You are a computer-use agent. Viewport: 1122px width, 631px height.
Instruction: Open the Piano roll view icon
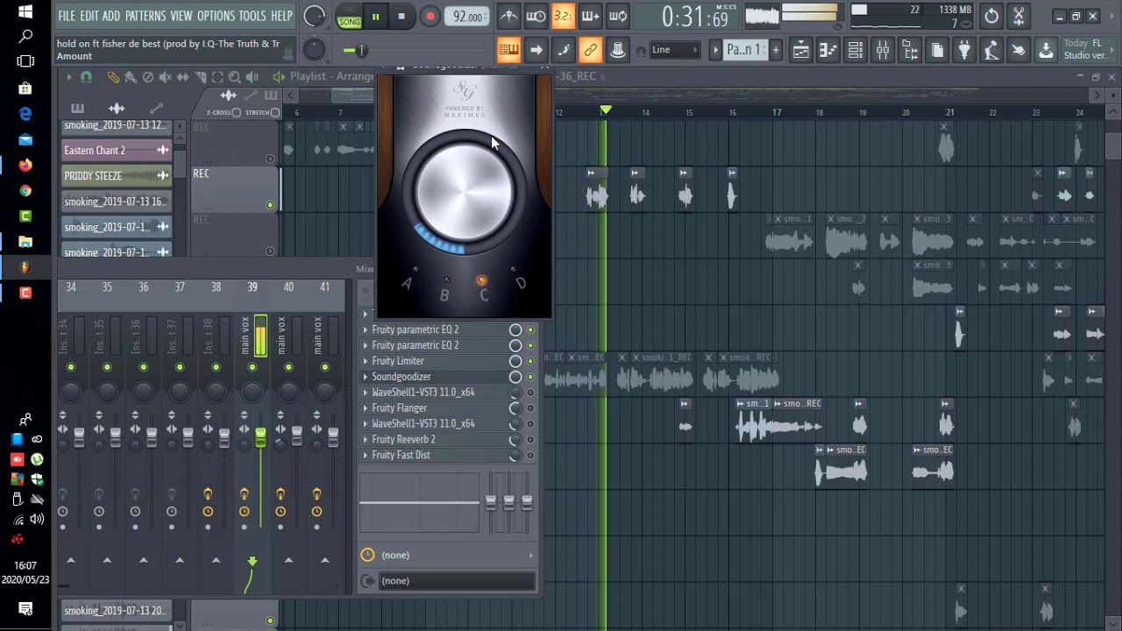pyautogui.click(x=828, y=50)
